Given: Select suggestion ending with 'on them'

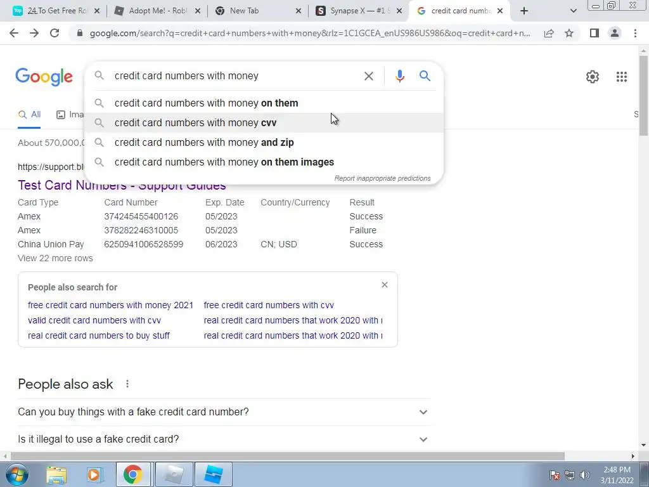Looking at the screenshot, I should (264, 103).
